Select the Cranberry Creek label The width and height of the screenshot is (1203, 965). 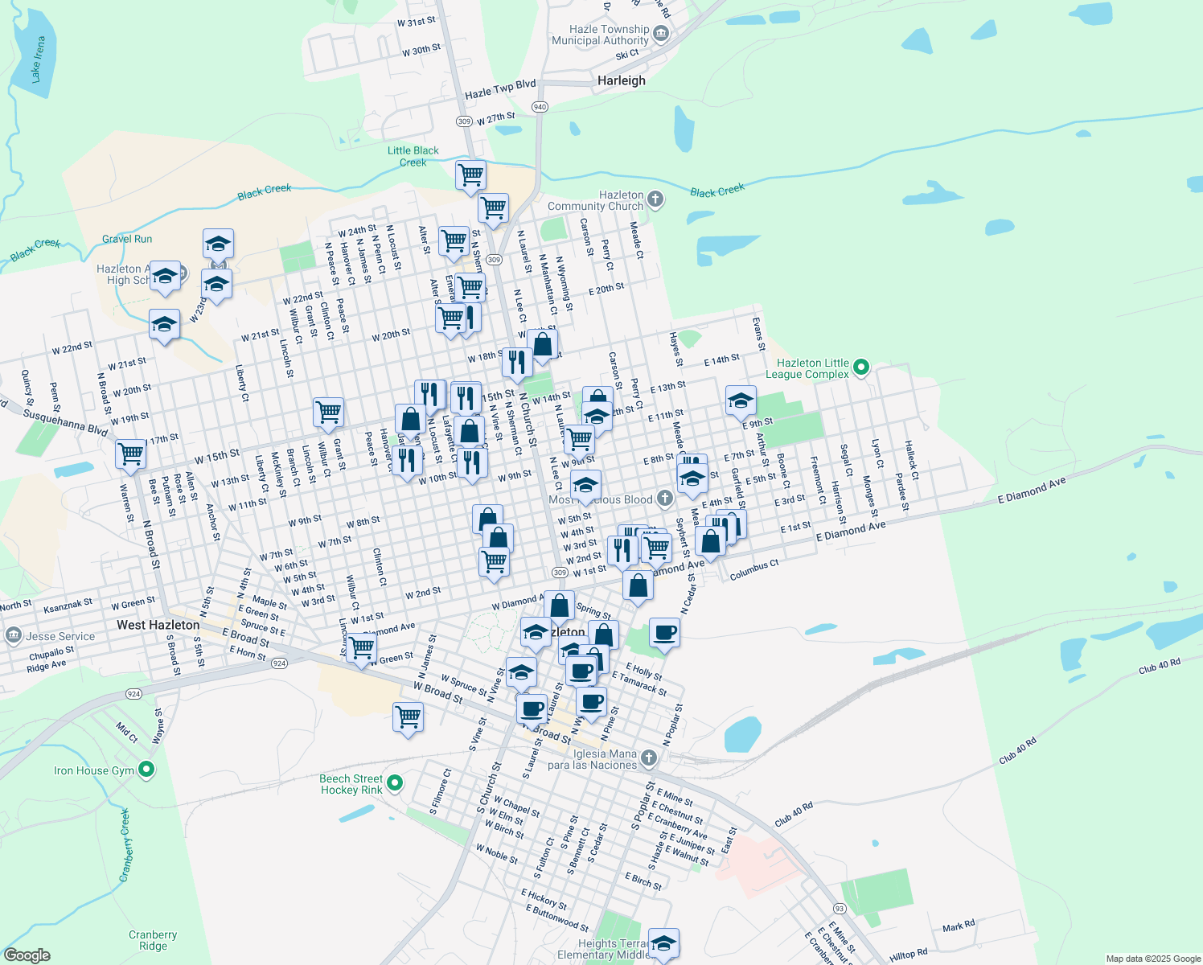(125, 845)
